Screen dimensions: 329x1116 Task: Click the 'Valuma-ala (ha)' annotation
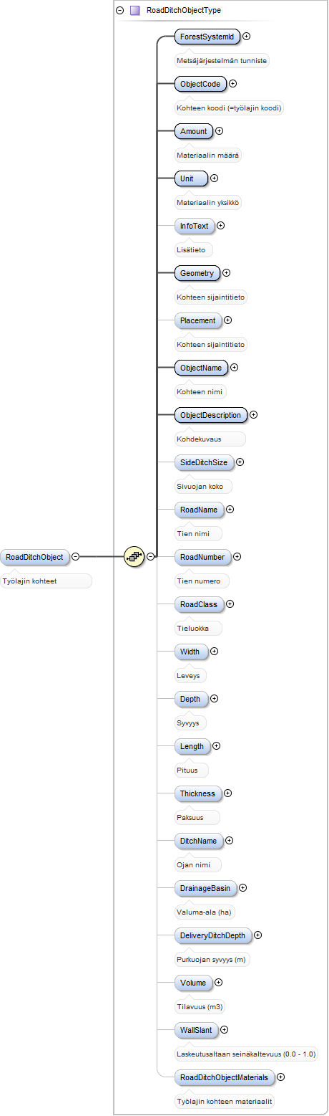[205, 912]
